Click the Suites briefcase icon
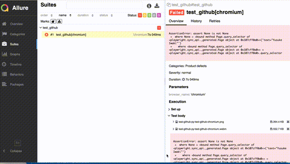This screenshot has height=164, width=290. [4, 44]
